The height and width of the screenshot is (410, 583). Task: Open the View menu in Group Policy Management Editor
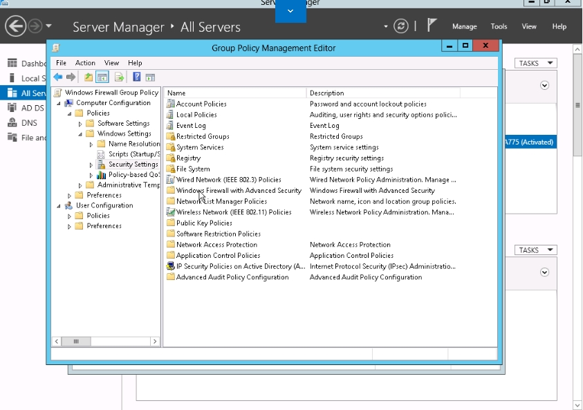coord(111,63)
